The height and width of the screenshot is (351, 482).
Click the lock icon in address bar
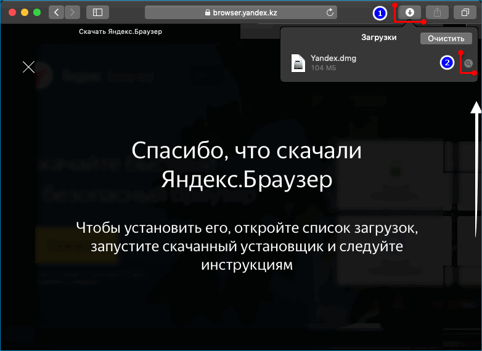point(208,12)
